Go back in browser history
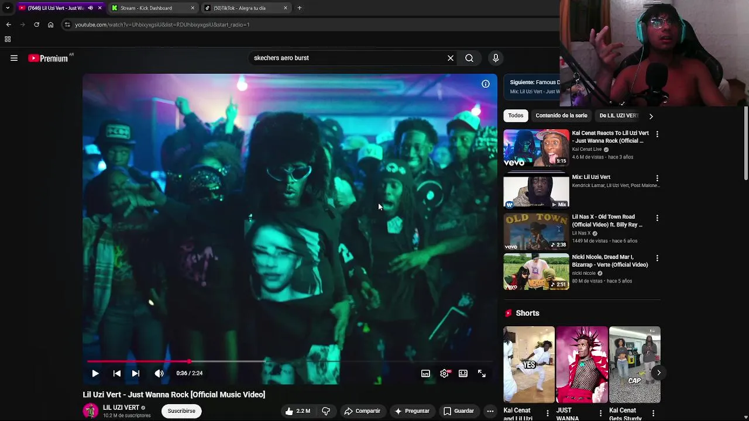This screenshot has width=749, height=421. [x=8, y=25]
